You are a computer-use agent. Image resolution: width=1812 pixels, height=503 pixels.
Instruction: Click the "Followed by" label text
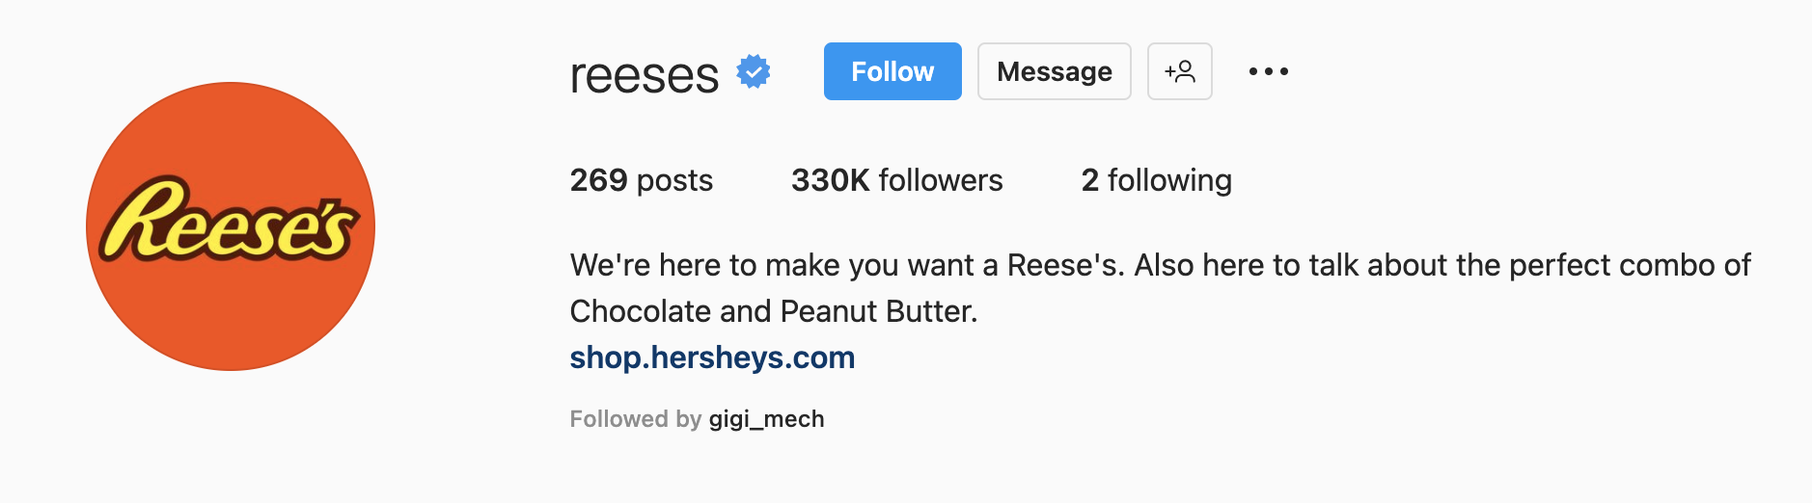635,419
